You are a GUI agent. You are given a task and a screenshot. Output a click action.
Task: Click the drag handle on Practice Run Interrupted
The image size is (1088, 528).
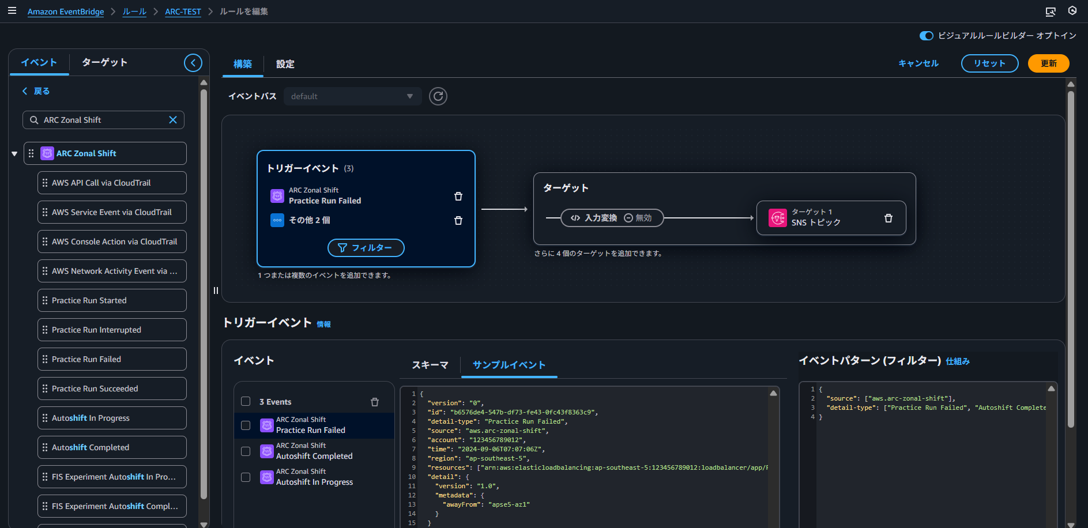[x=45, y=330]
